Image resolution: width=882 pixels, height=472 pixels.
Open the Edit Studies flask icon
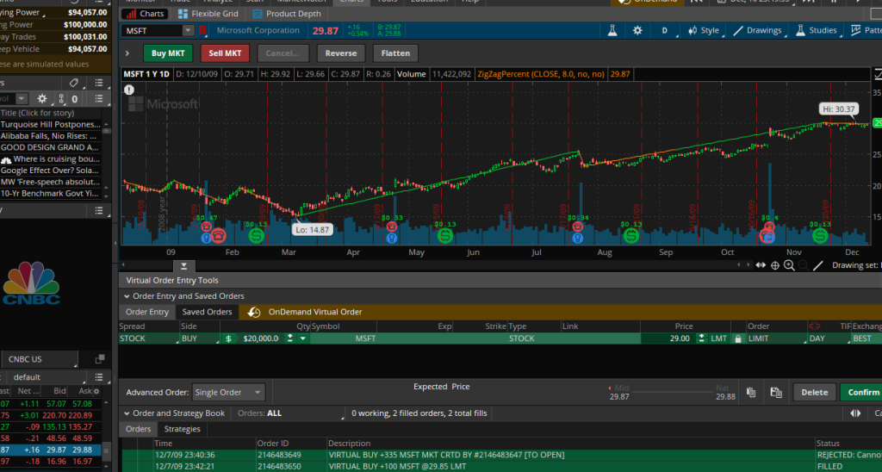[612, 30]
